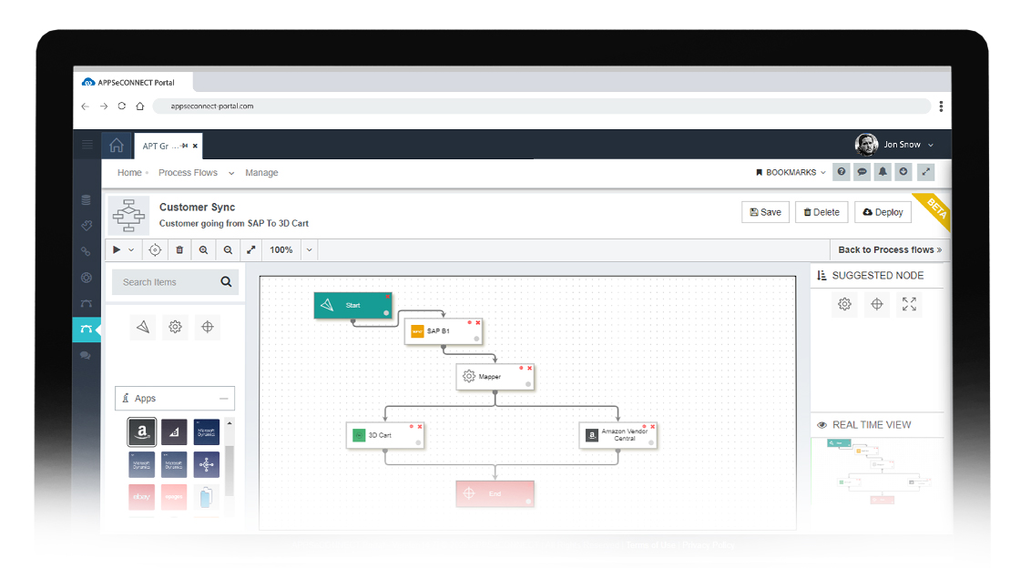Screen dimensions: 1031x568
Task: Select the SAP B1 node
Action: coord(443,331)
